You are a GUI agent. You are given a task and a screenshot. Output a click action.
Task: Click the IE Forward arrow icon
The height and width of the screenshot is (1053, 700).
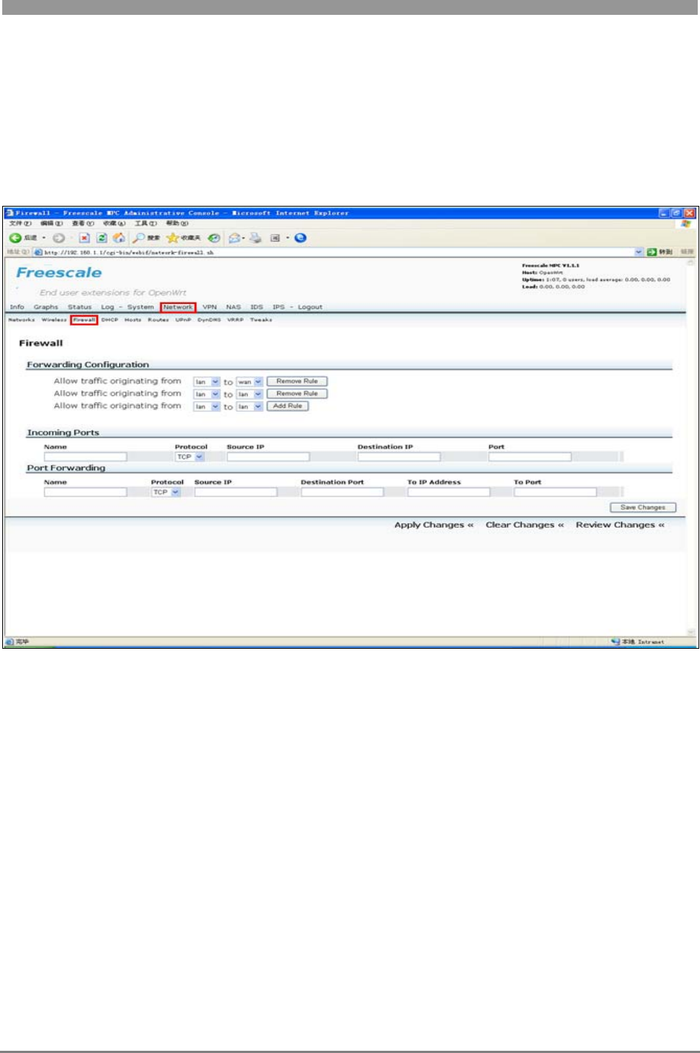click(x=58, y=238)
